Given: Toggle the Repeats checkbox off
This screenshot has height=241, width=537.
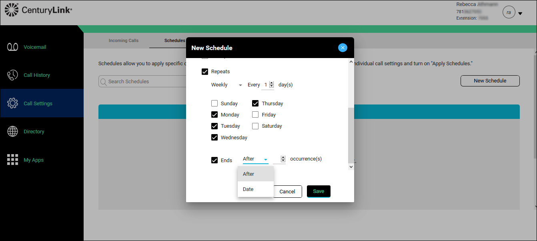Looking at the screenshot, I should click(x=205, y=72).
